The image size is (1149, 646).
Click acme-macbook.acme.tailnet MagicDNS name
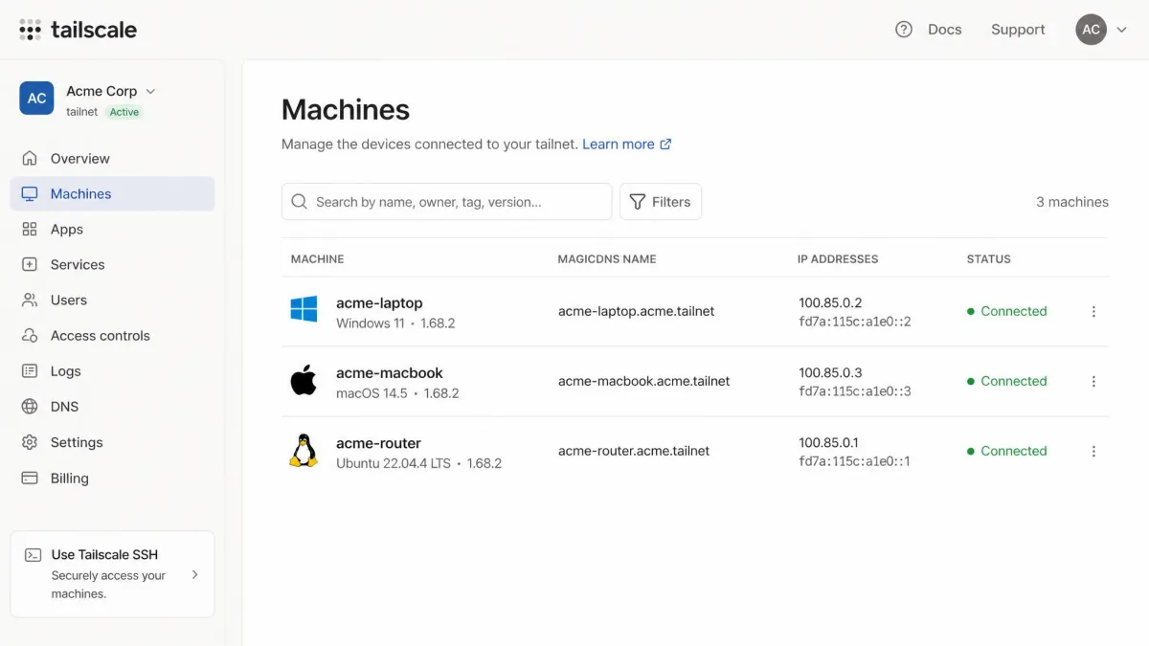[x=643, y=381]
